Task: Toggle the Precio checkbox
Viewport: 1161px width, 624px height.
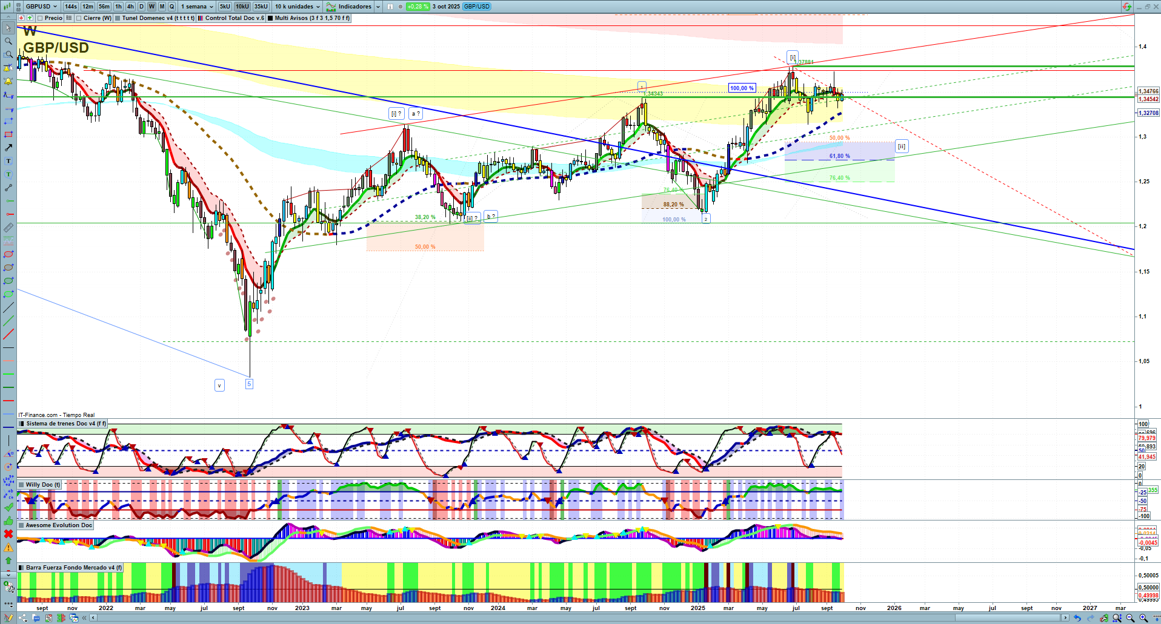Action: pyautogui.click(x=41, y=18)
